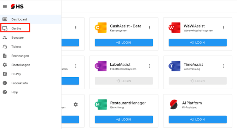Click the HS logo in header
The width and height of the screenshot is (237, 129).
pos(17,6)
